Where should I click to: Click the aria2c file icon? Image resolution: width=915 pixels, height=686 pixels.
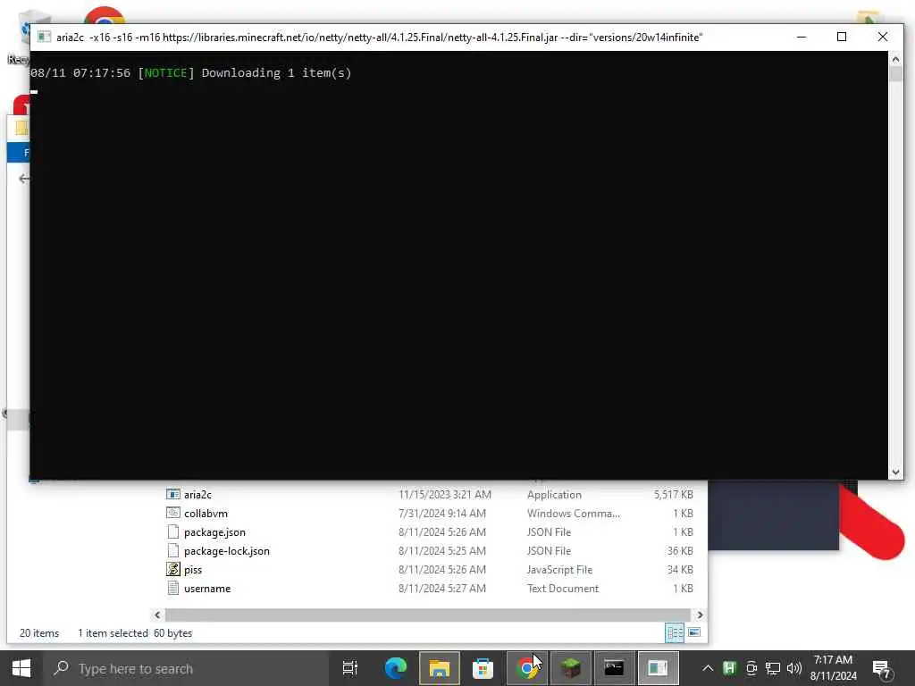172,494
